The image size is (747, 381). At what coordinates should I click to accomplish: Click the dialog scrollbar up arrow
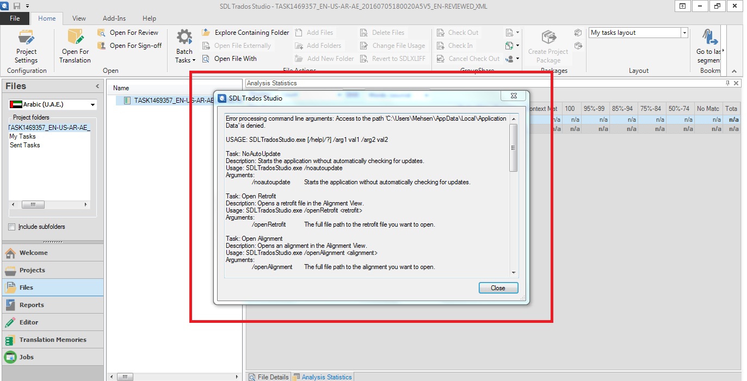tap(514, 118)
